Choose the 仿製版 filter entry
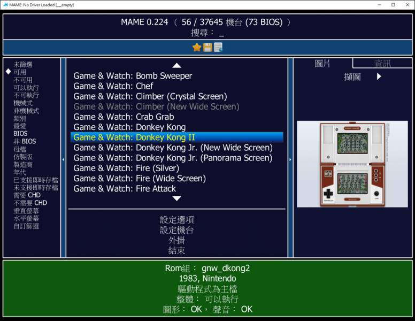415x321 pixels. pos(23,157)
